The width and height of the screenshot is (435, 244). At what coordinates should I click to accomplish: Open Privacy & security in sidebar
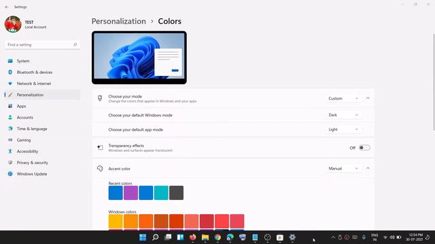pyautogui.click(x=42, y=163)
